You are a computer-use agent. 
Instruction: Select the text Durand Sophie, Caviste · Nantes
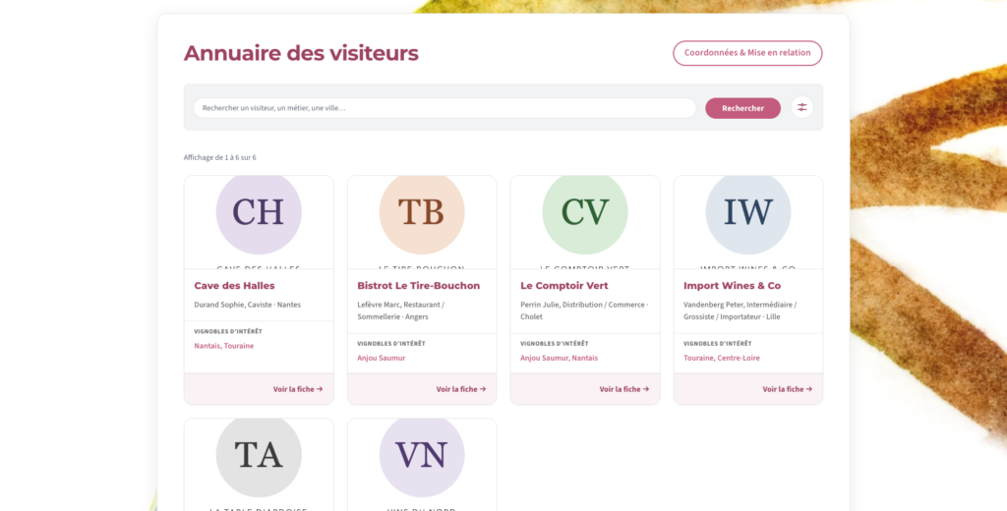coord(247,305)
